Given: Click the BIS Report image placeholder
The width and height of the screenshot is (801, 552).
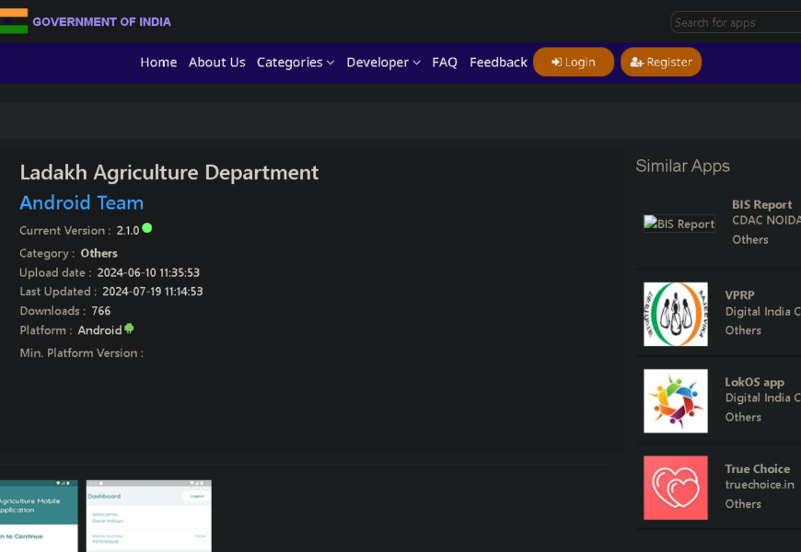Looking at the screenshot, I should click(679, 224).
